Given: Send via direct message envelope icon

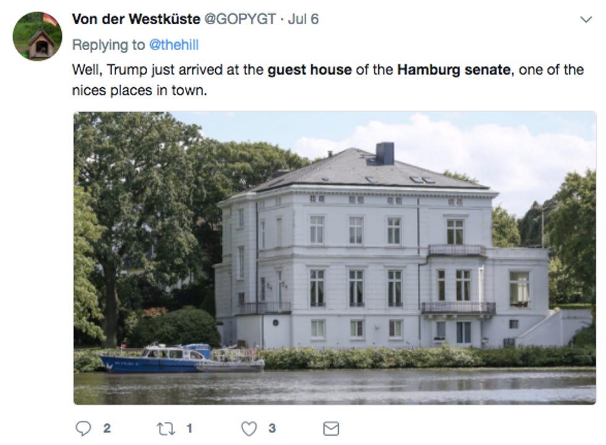Looking at the screenshot, I should [x=331, y=428].
